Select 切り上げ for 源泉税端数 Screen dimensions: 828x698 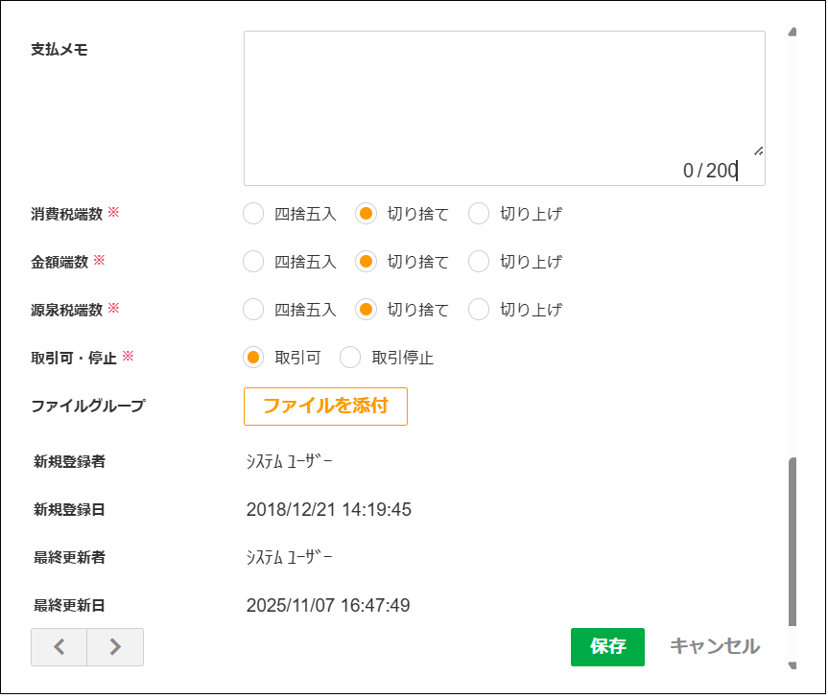[478, 309]
